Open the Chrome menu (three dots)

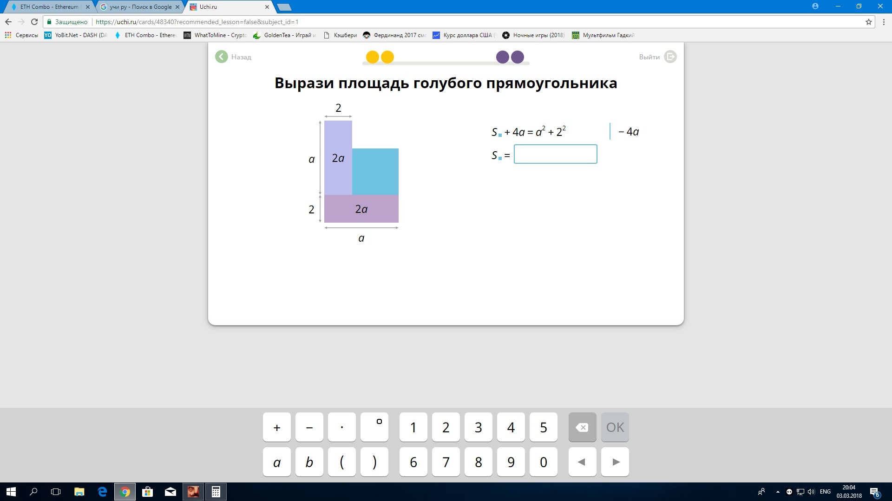884,21
